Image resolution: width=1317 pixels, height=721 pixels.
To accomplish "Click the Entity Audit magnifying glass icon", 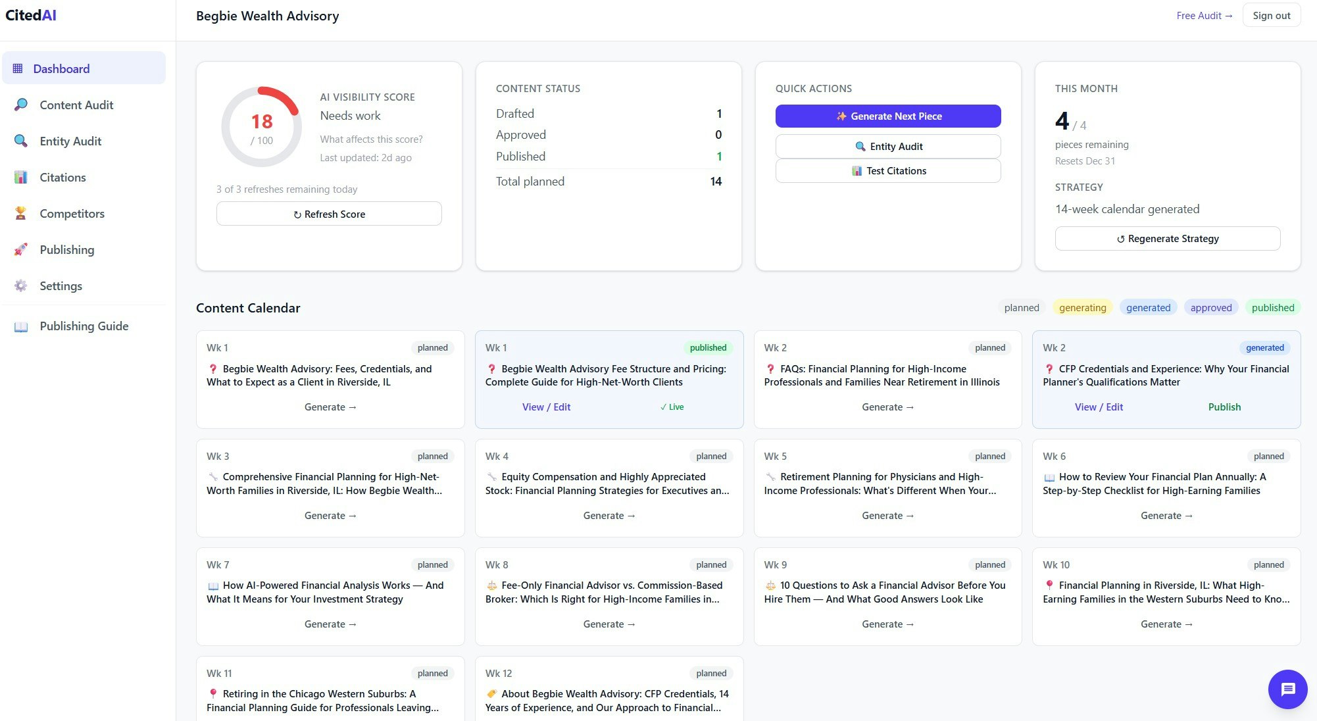I will pos(20,141).
